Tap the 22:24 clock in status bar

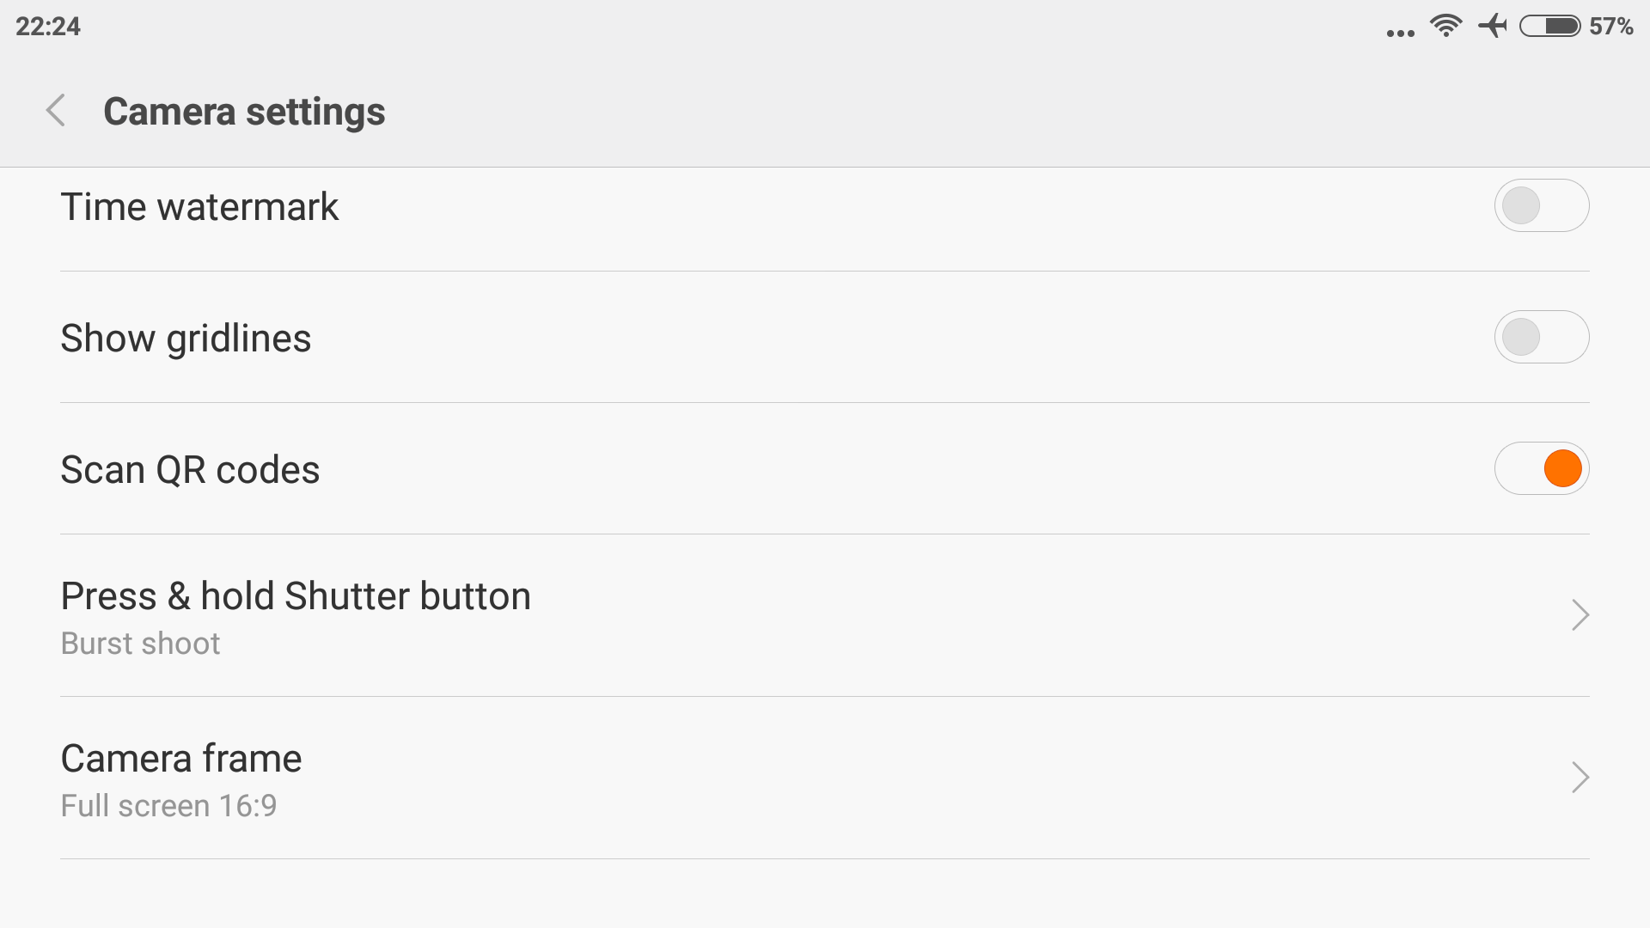click(x=48, y=27)
